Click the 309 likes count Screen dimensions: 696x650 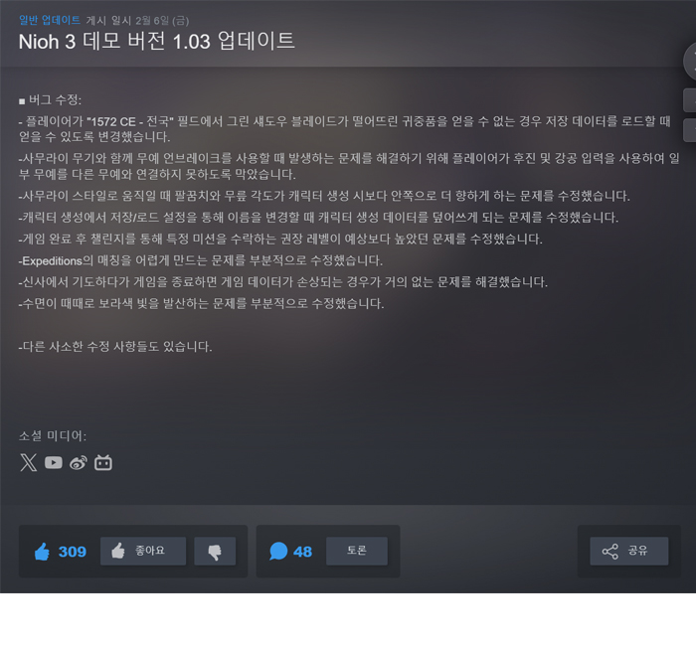click(73, 552)
